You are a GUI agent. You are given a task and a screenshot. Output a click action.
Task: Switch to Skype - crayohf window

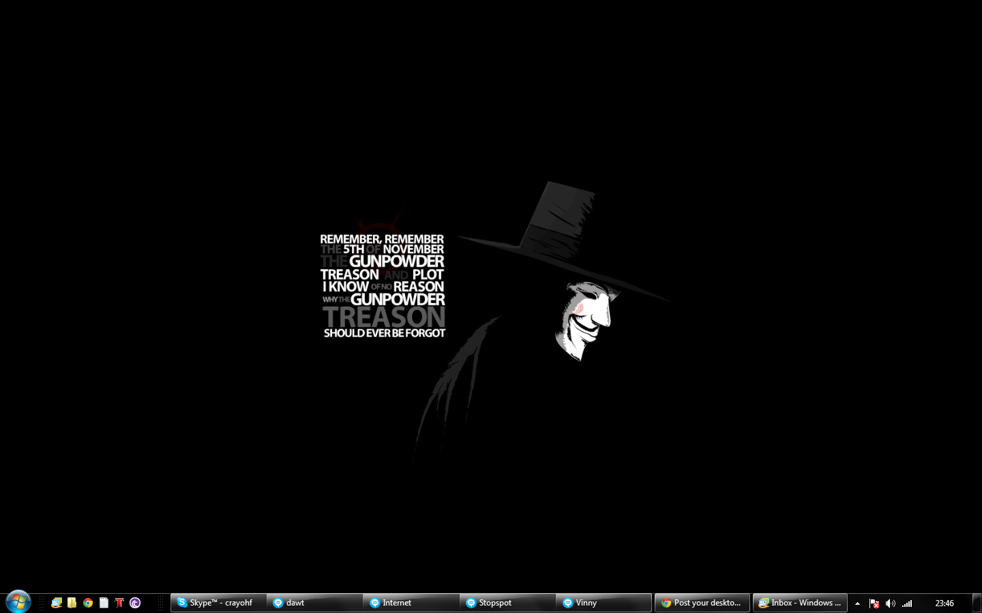pos(218,603)
